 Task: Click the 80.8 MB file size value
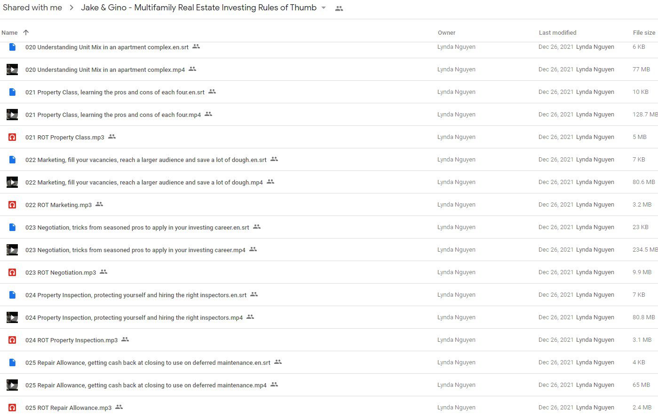pos(644,317)
